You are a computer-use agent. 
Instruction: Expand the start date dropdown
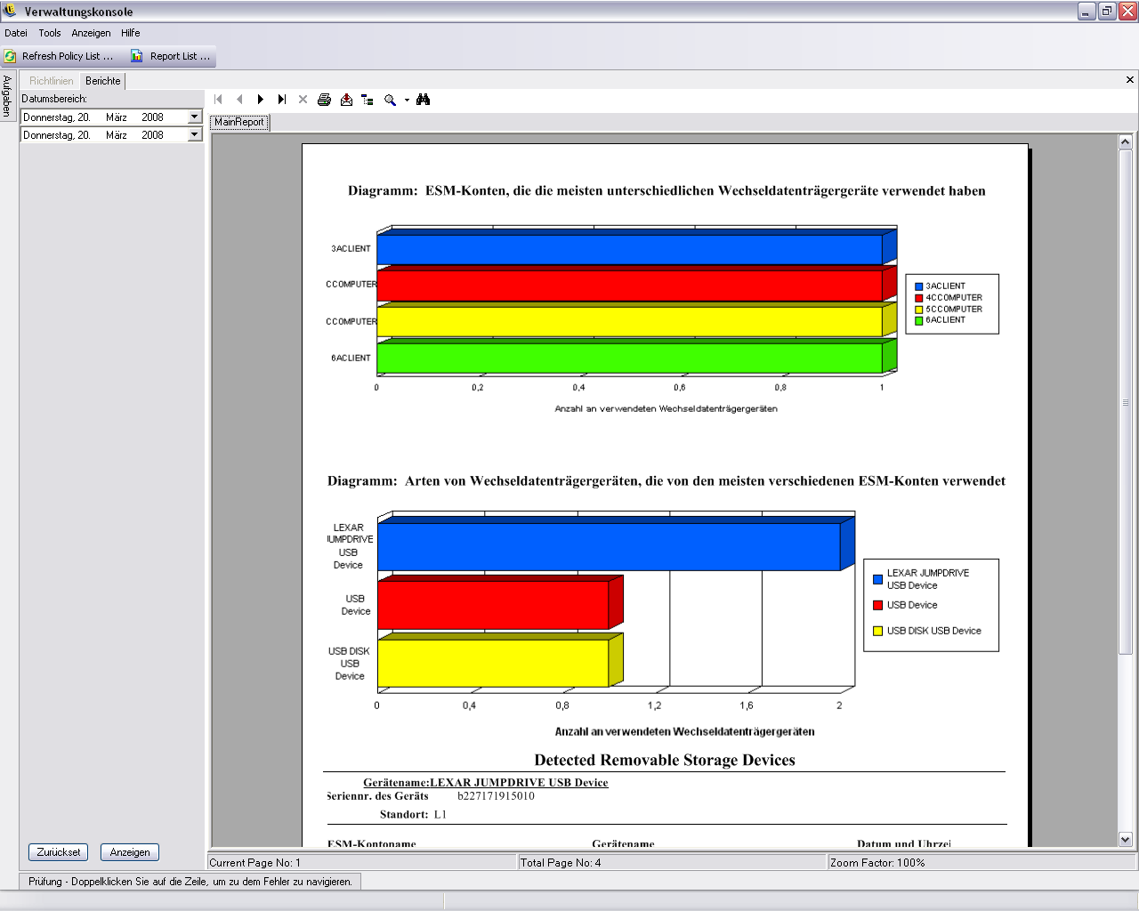pos(194,117)
